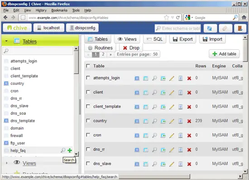Click red drop X for attempts_login
This screenshot has height=180, width=249.
click(189, 78)
